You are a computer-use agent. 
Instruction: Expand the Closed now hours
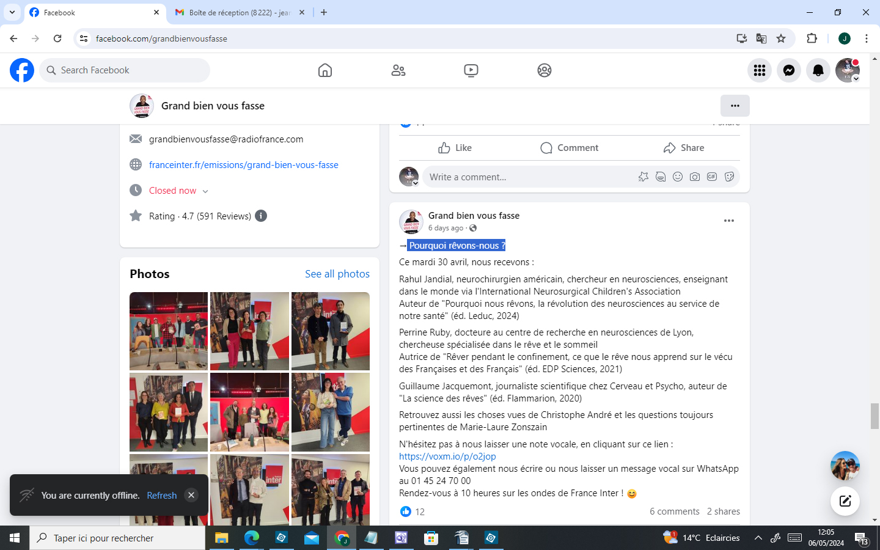pos(179,191)
